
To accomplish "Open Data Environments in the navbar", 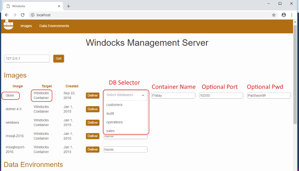I will click(x=54, y=26).
